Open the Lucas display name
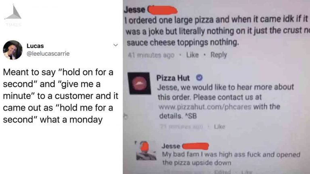 tap(35, 46)
